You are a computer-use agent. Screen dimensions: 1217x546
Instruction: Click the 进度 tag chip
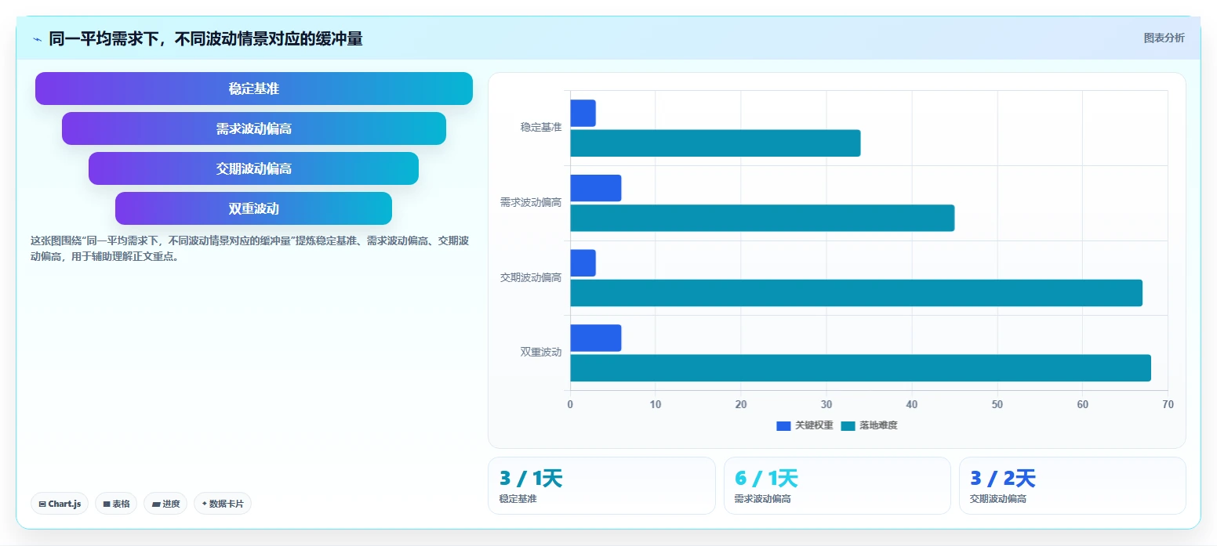(165, 504)
